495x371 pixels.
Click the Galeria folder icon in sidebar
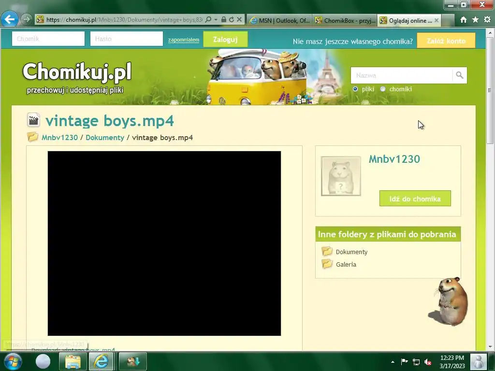click(x=327, y=264)
